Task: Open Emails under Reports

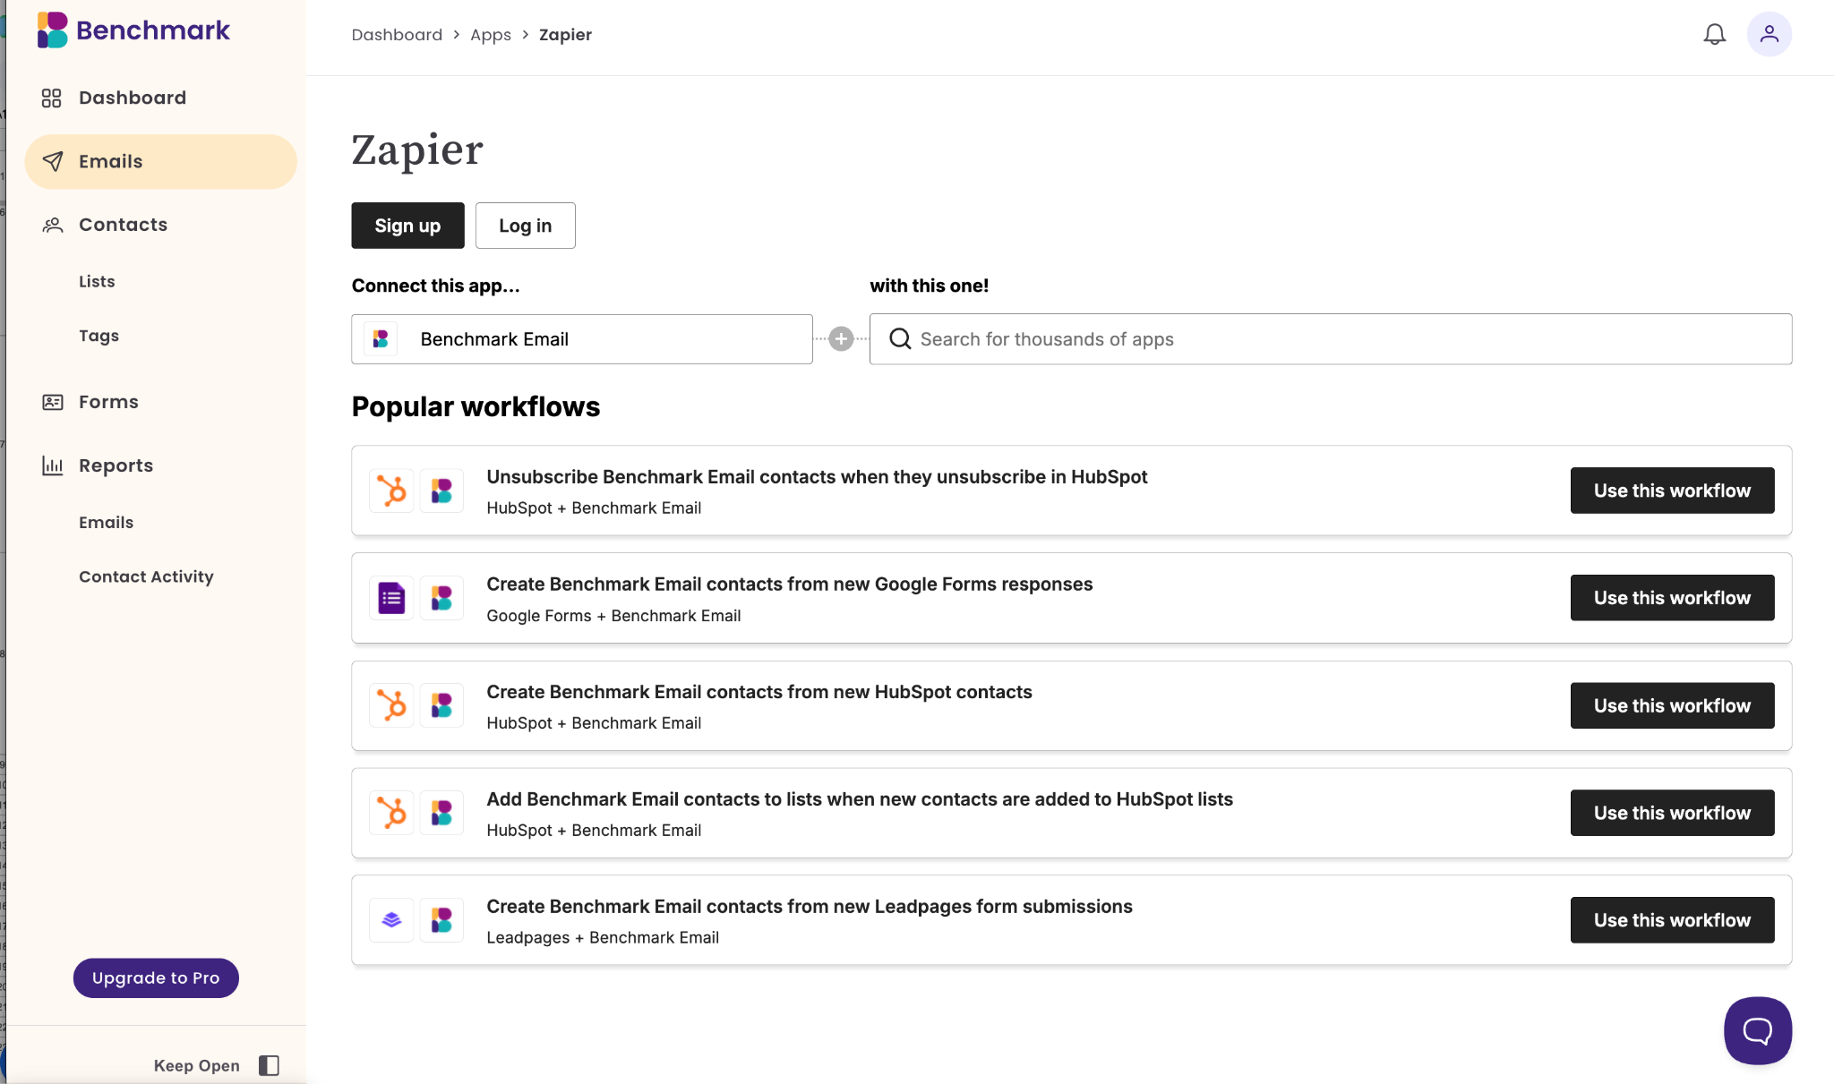Action: coord(106,522)
